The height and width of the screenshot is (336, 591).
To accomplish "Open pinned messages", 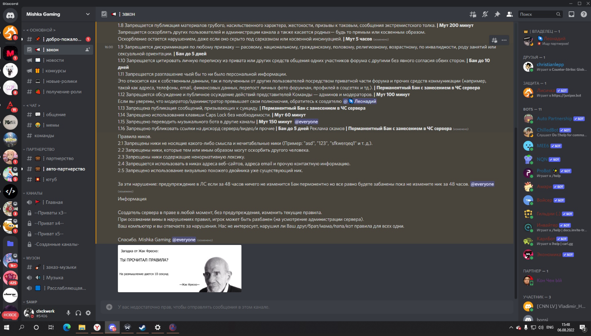I will tap(497, 14).
